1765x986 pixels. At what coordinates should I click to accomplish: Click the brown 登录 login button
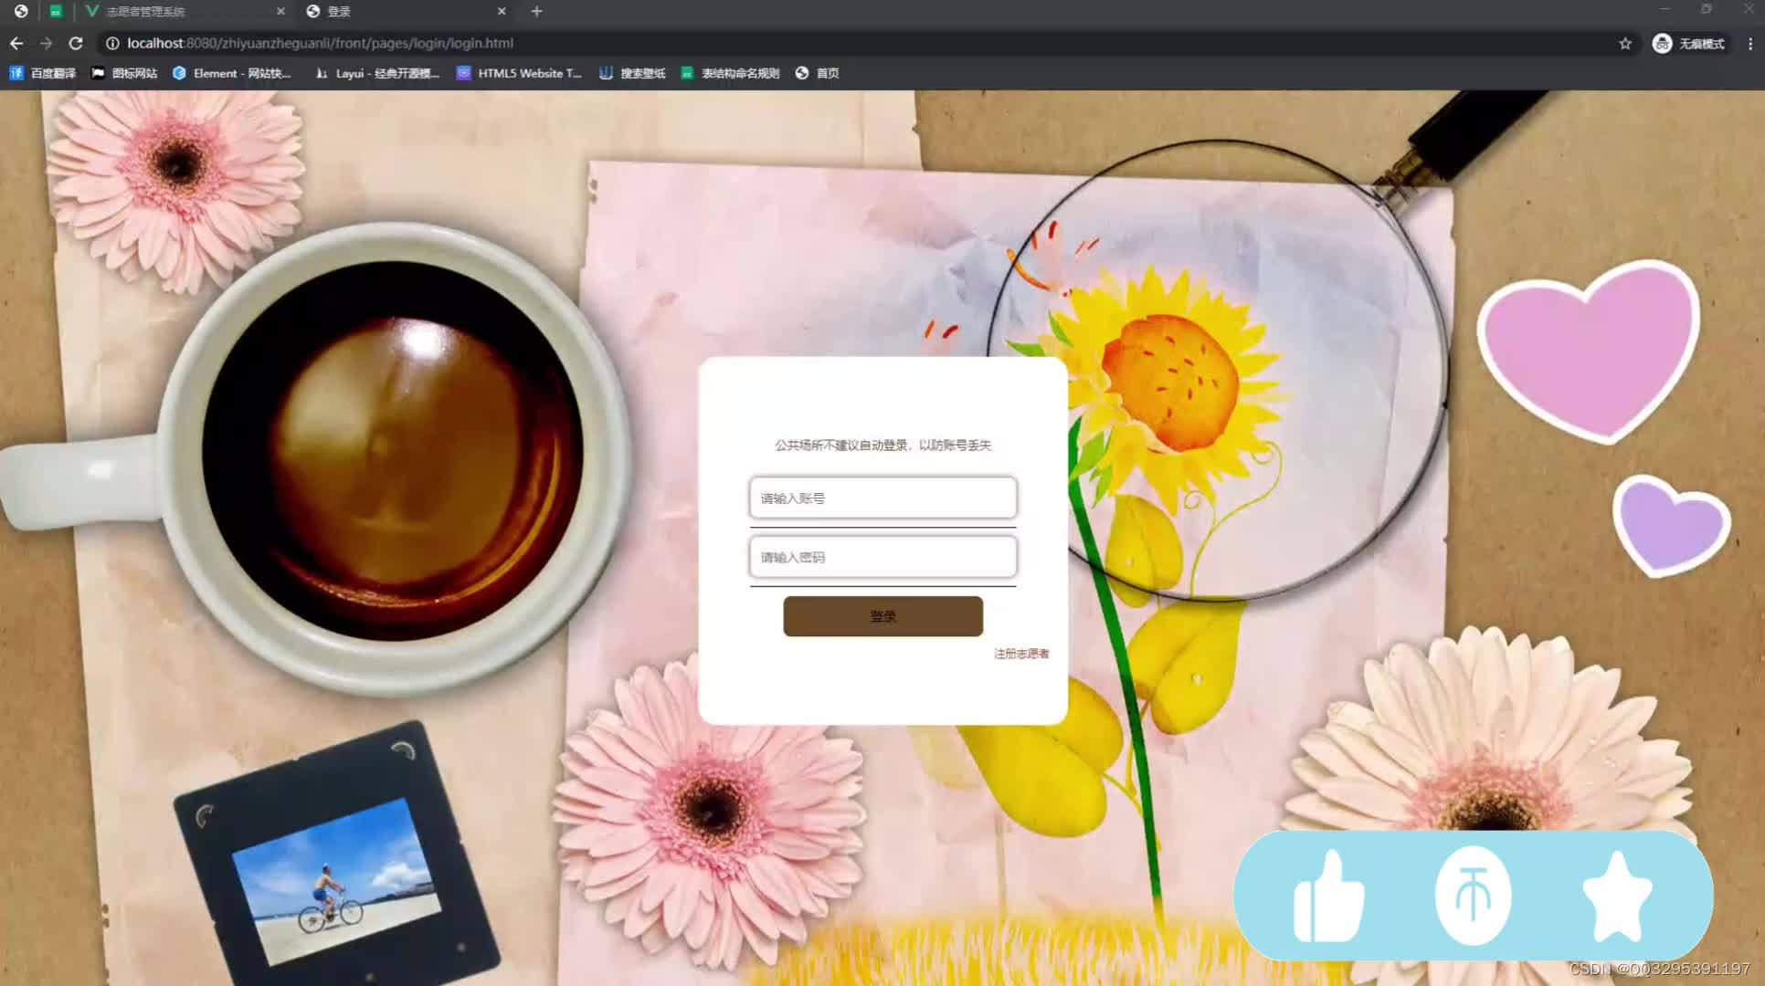(x=882, y=616)
